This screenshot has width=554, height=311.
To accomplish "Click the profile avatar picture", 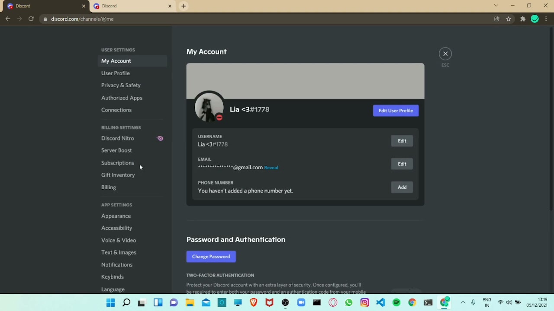I will tap(209, 107).
